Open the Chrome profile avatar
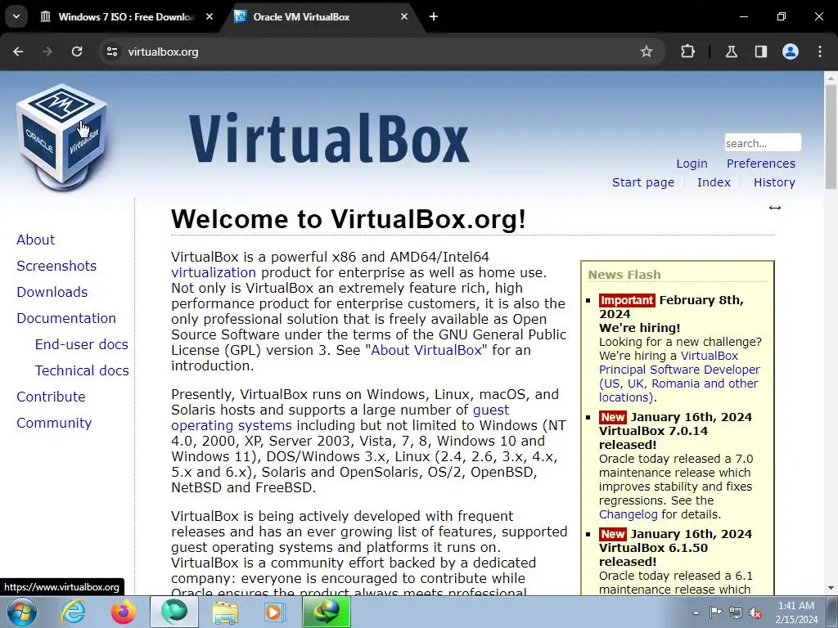This screenshot has height=628, width=838. pyautogui.click(x=791, y=52)
